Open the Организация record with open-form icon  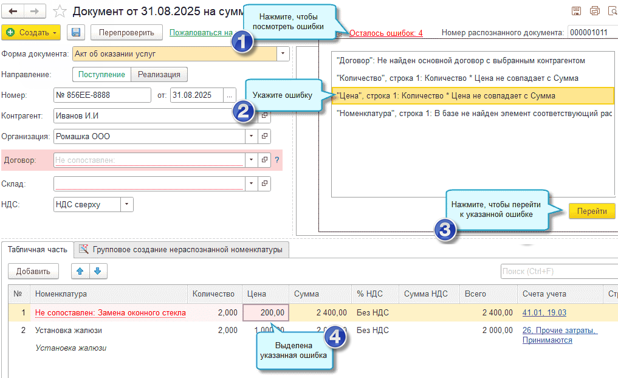coord(264,137)
